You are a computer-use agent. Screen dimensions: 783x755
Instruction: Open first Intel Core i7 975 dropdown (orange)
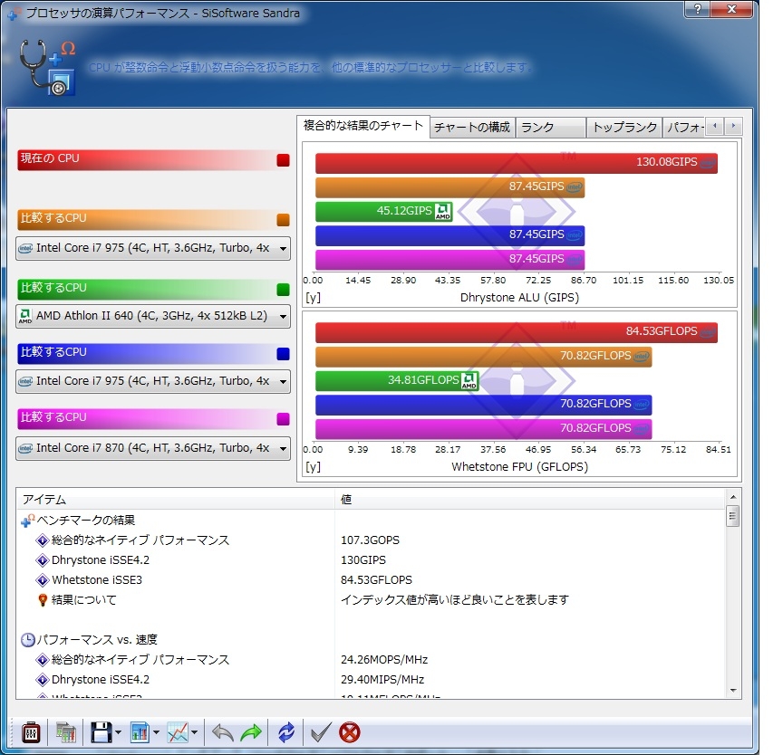pyautogui.click(x=153, y=248)
